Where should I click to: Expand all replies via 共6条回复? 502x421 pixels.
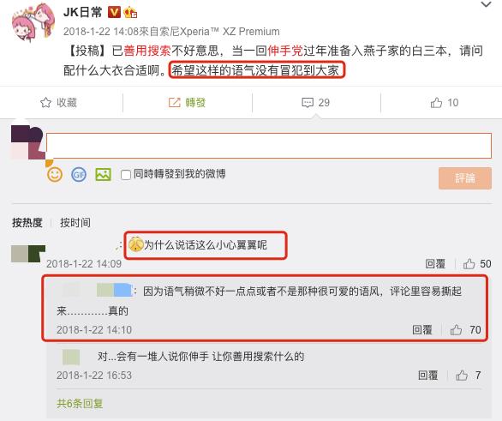(80, 403)
